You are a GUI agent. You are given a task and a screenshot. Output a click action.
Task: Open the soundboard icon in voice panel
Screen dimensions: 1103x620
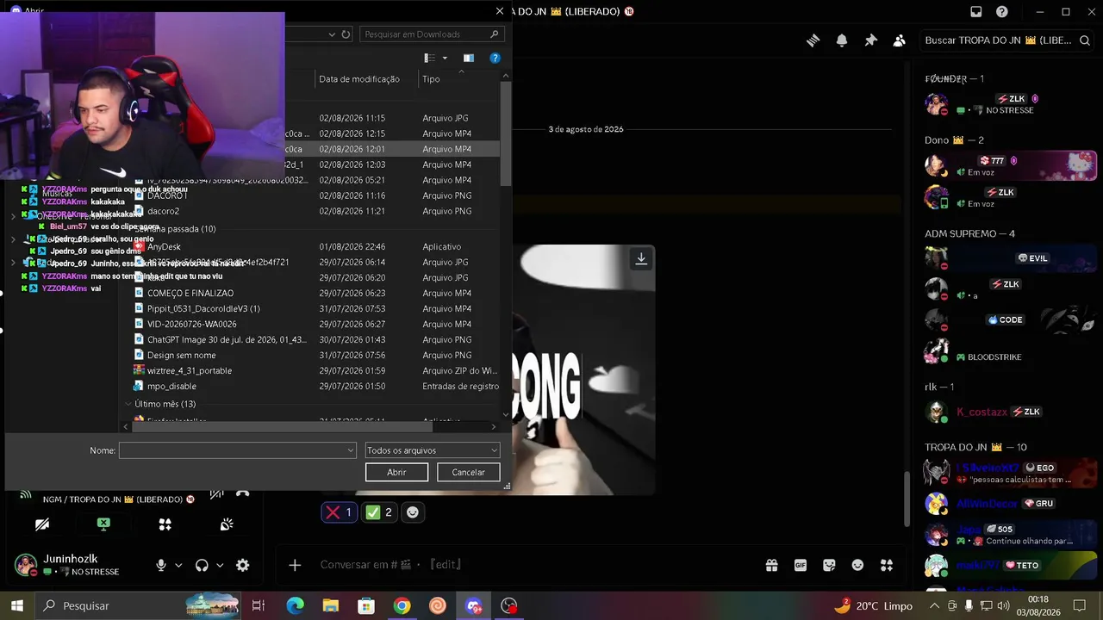(x=227, y=524)
